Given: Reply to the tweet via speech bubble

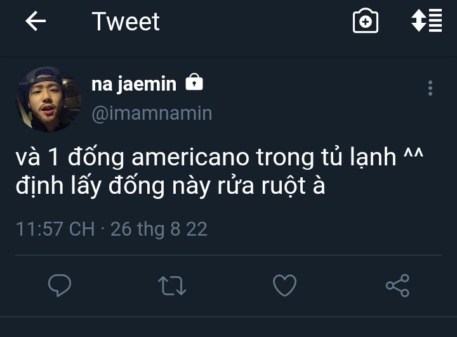Looking at the screenshot, I should [60, 285].
